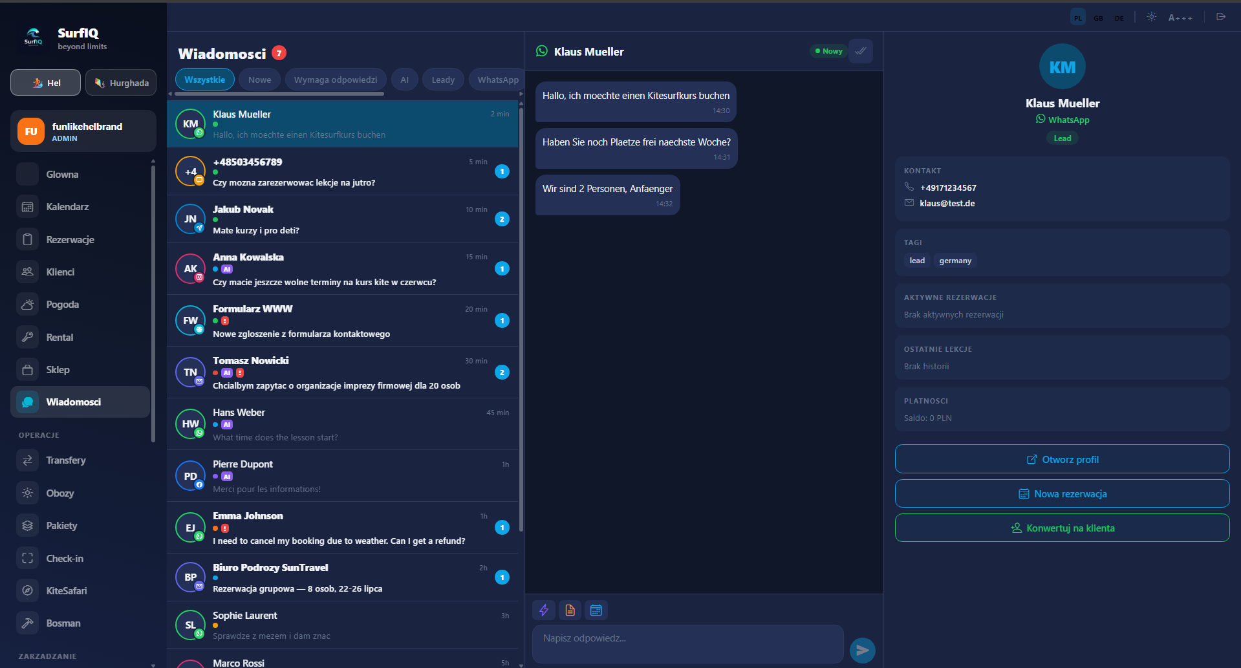
Task: Switch language to DE
Action: click(x=1119, y=17)
